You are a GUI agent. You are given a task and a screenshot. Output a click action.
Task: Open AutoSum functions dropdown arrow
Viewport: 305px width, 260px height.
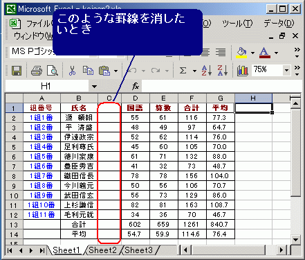(x=194, y=71)
